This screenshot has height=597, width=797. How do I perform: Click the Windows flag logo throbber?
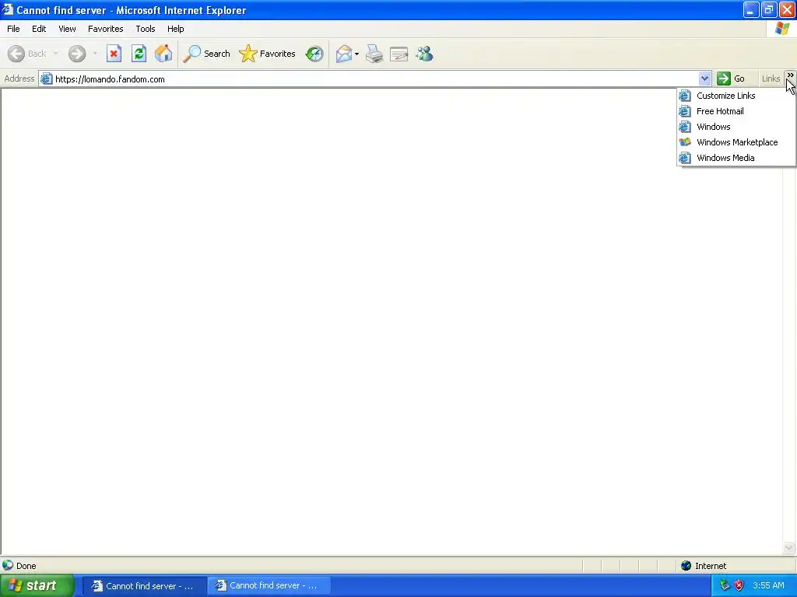click(782, 29)
